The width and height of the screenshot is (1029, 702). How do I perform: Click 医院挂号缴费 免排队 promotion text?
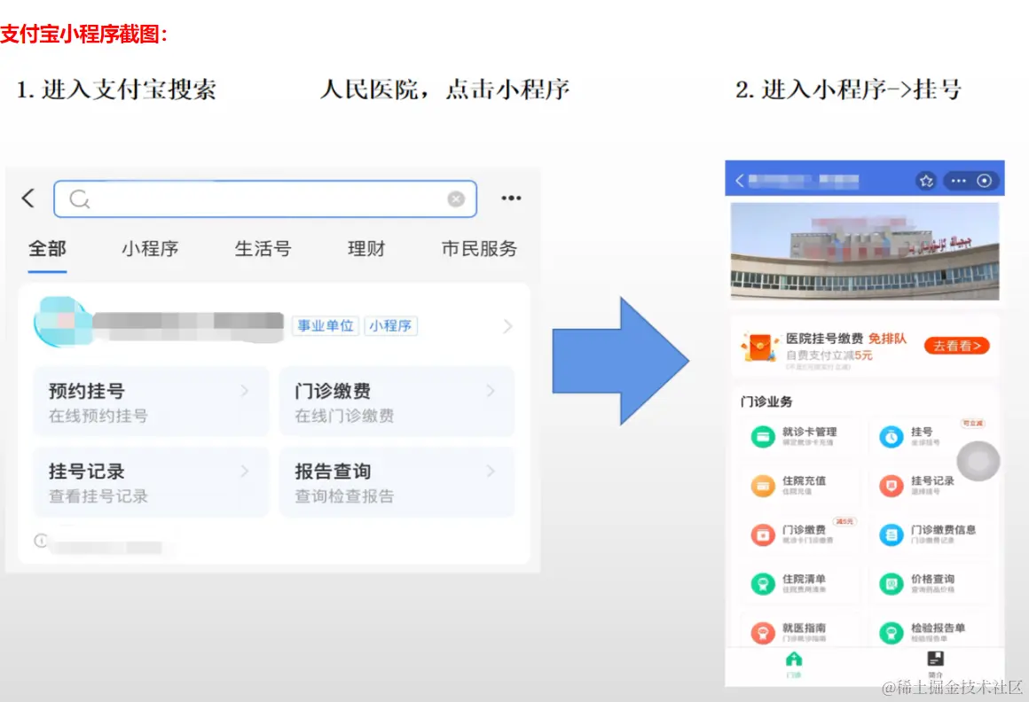846,339
